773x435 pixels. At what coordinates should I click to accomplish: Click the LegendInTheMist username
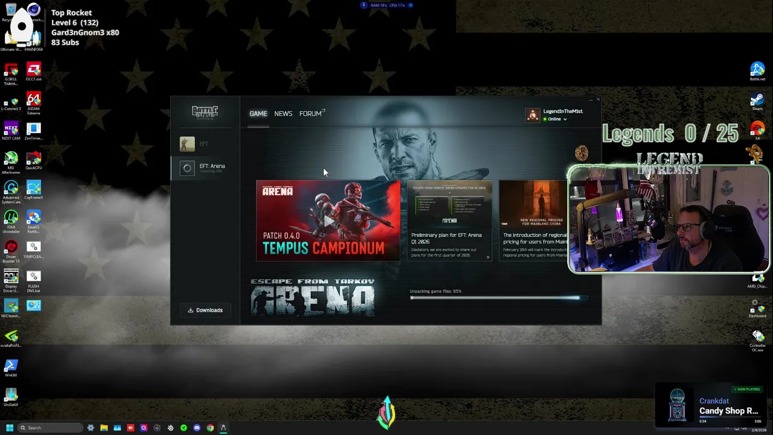[x=563, y=111]
